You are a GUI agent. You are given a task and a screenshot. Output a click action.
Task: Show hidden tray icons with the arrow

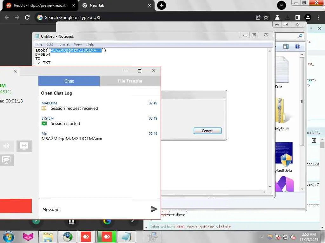pos(262,237)
